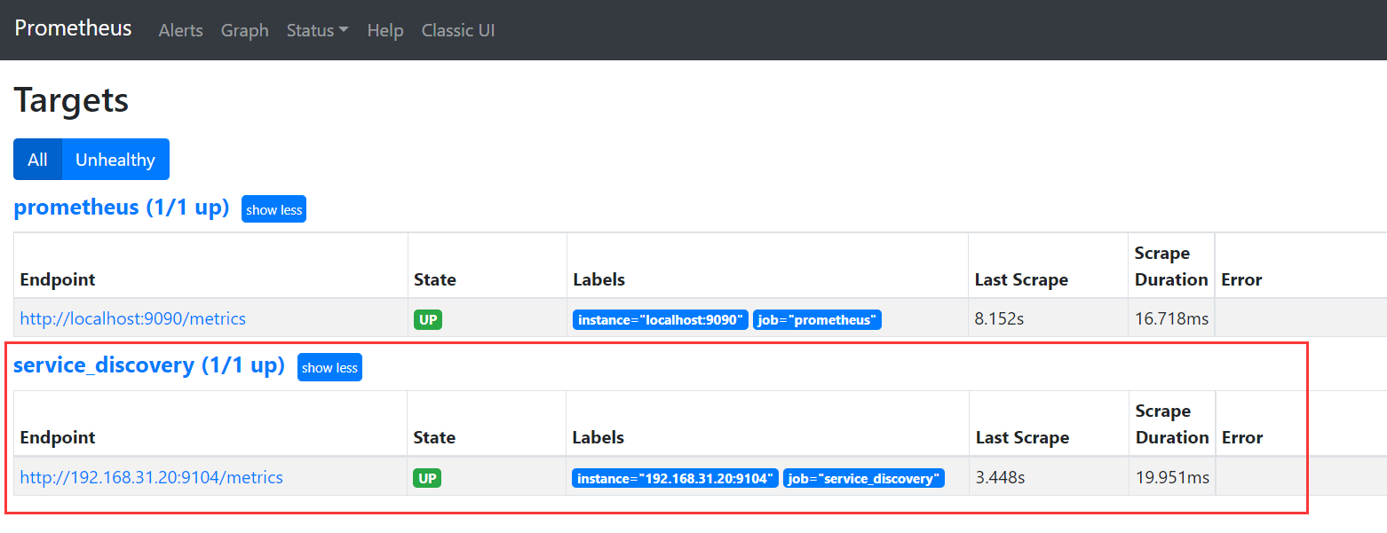
Task: Collapse service_discovery group with show less
Action: pos(329,368)
